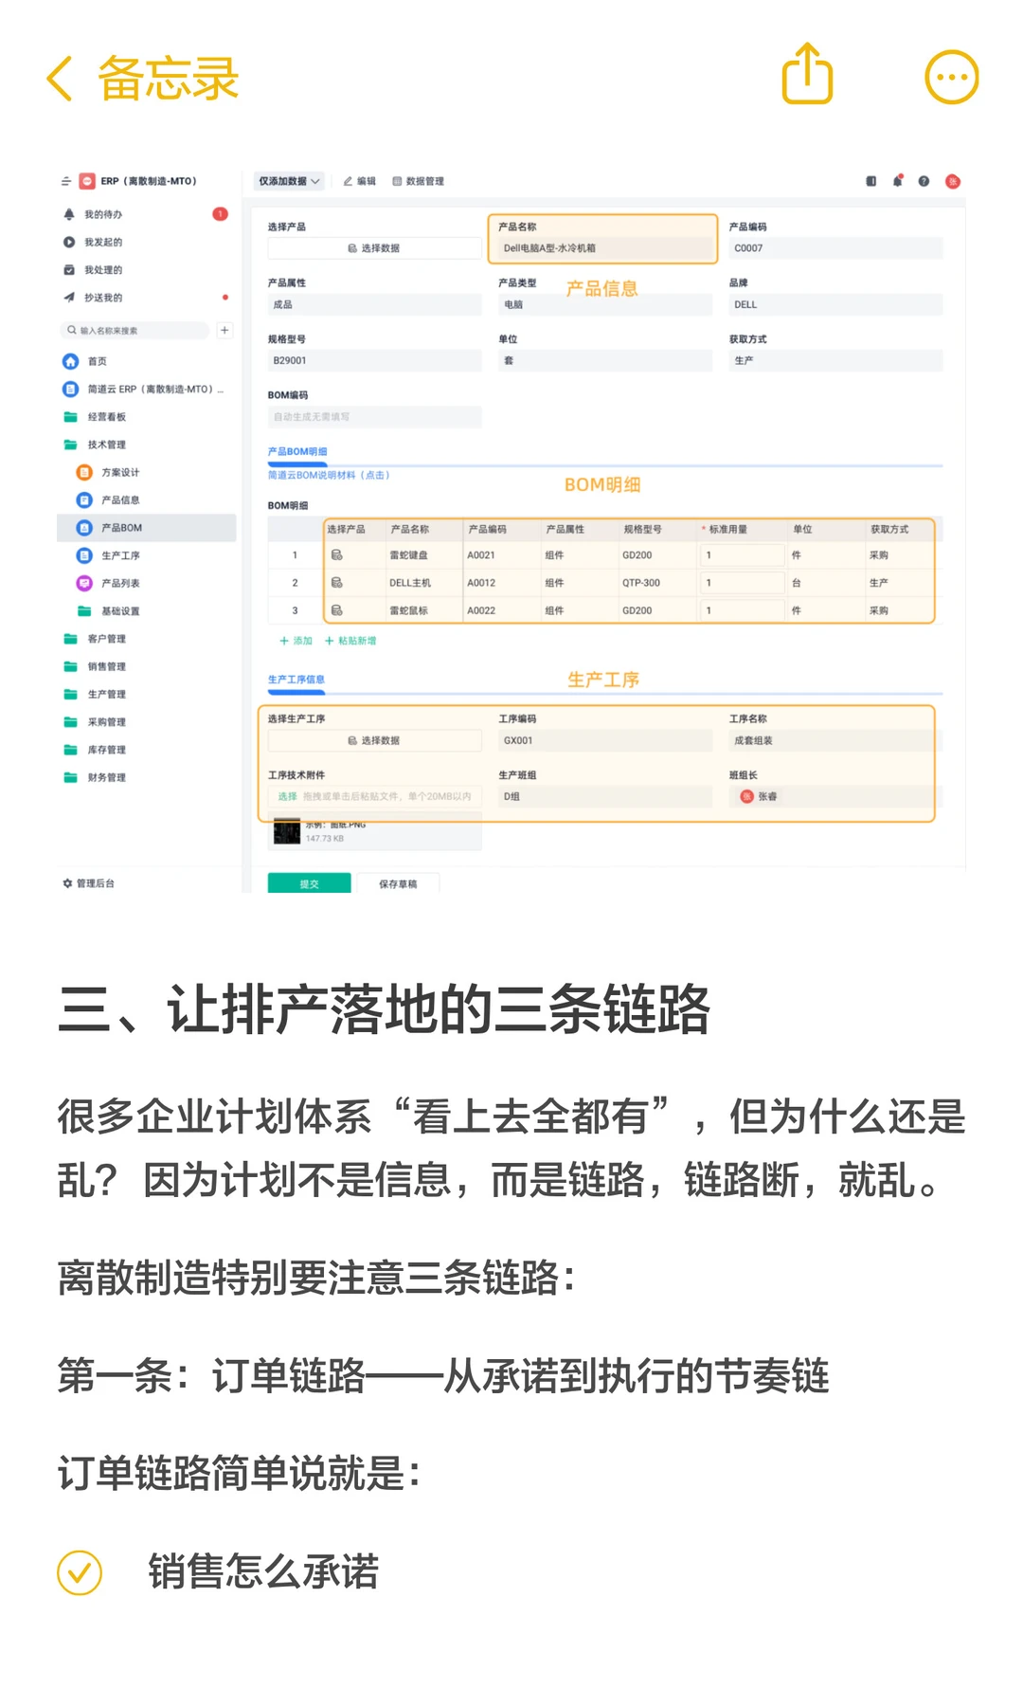Select 产品BOM in the sidebar
The width and height of the screenshot is (1023, 1706).
(147, 528)
